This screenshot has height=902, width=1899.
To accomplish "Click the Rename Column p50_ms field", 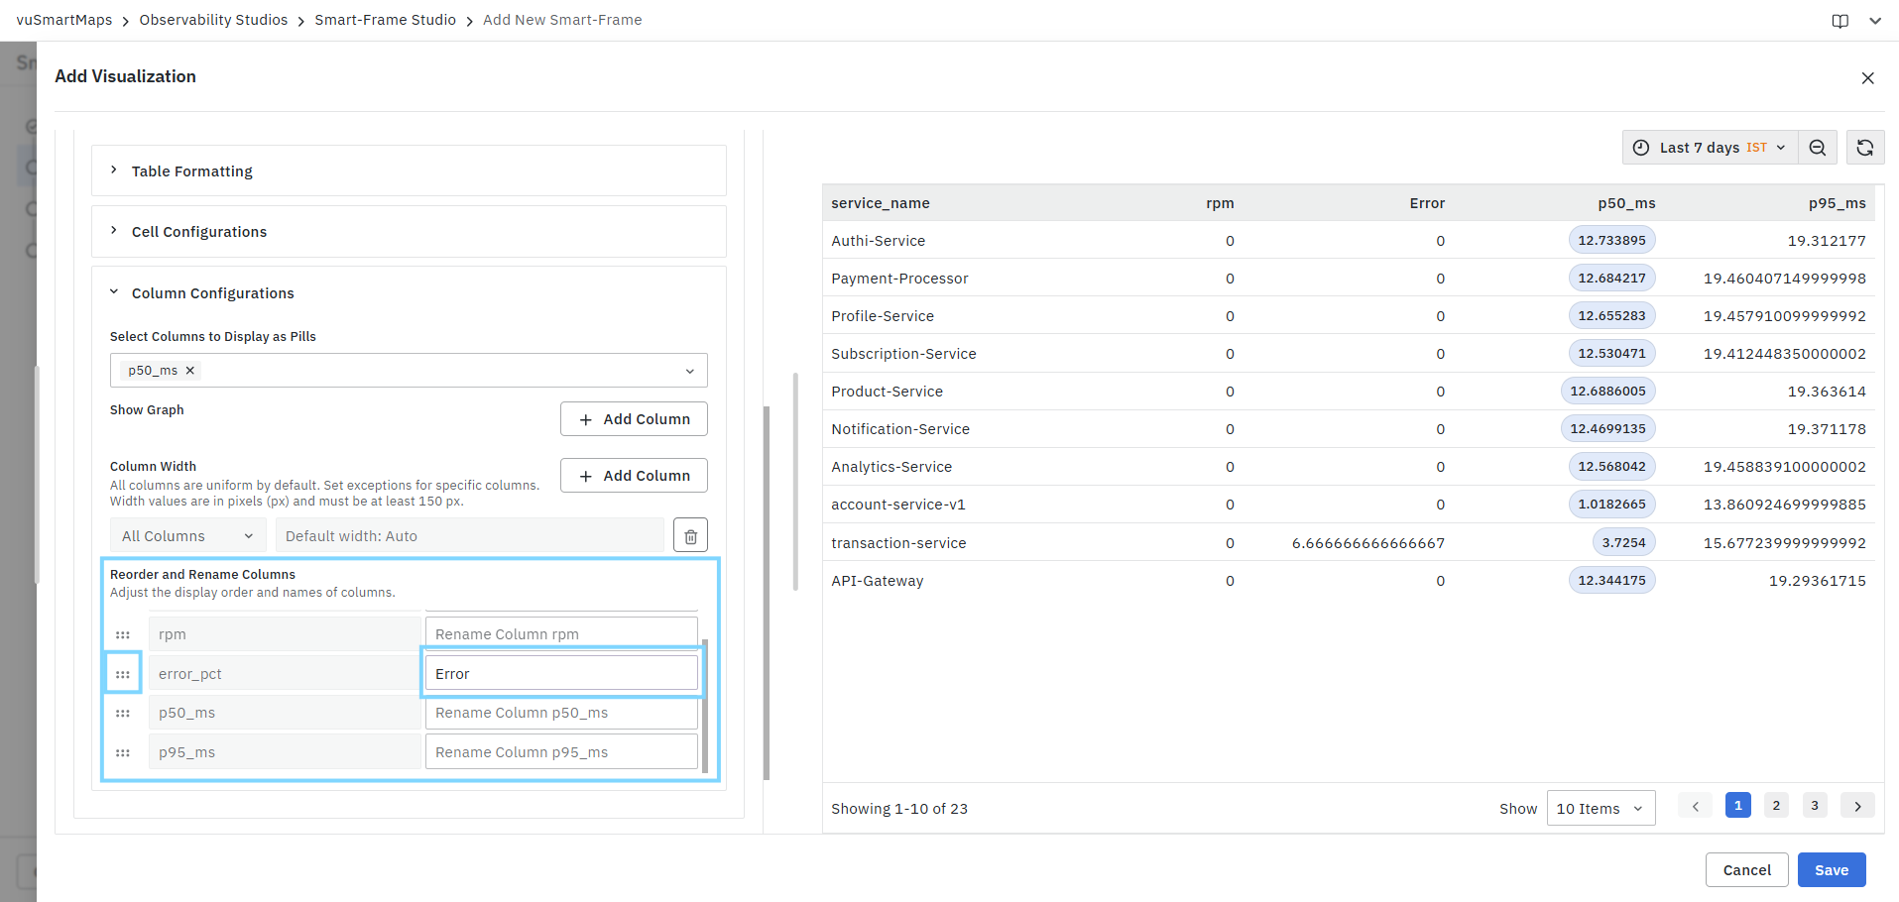I will pyautogui.click(x=561, y=713).
